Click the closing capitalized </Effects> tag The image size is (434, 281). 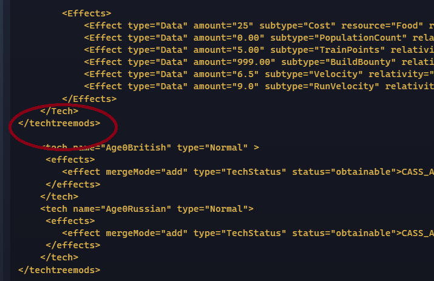(x=89, y=98)
